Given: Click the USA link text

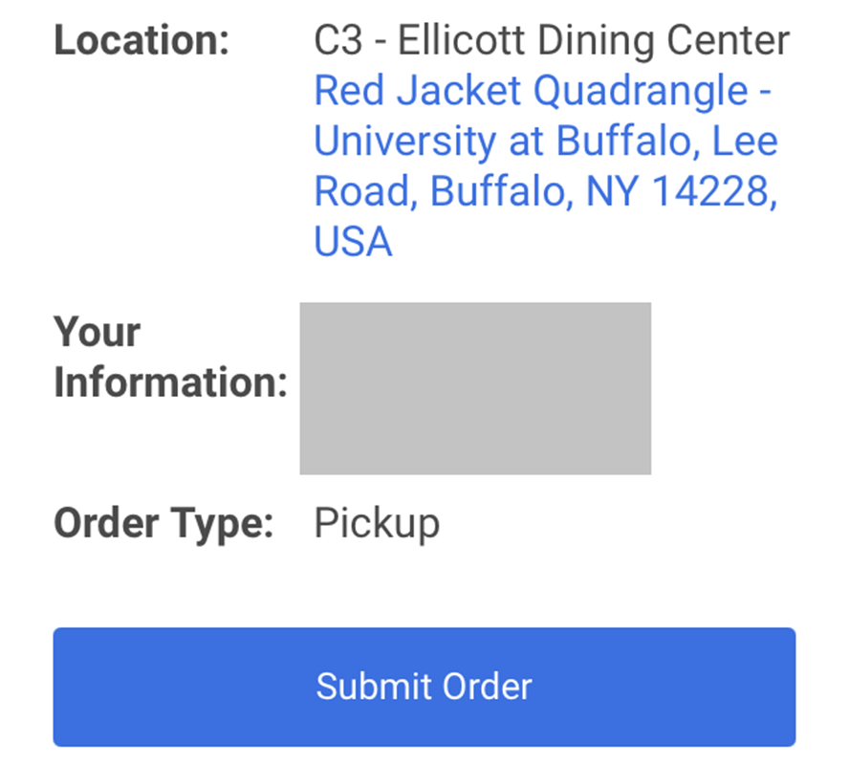Looking at the screenshot, I should coord(353,242).
